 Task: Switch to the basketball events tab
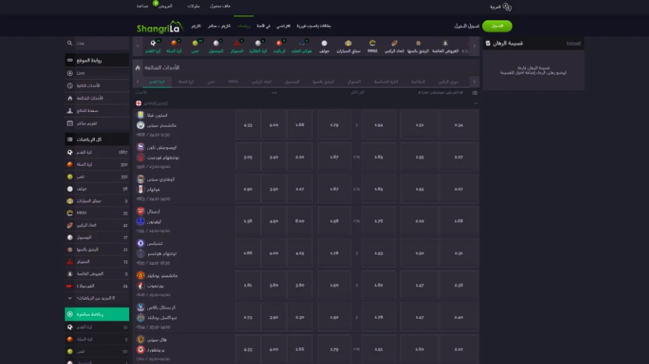pos(186,82)
